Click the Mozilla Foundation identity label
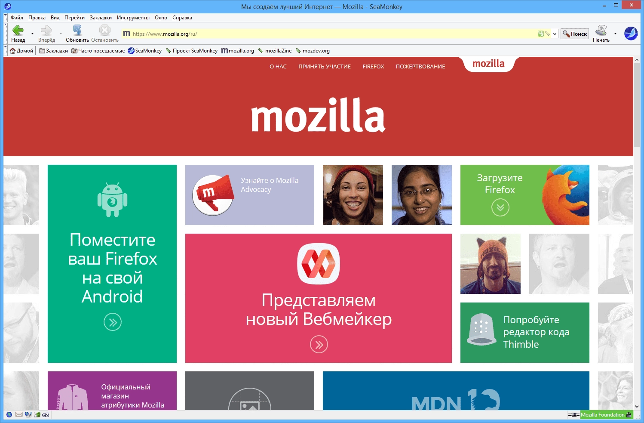This screenshot has width=644, height=423. [x=602, y=415]
